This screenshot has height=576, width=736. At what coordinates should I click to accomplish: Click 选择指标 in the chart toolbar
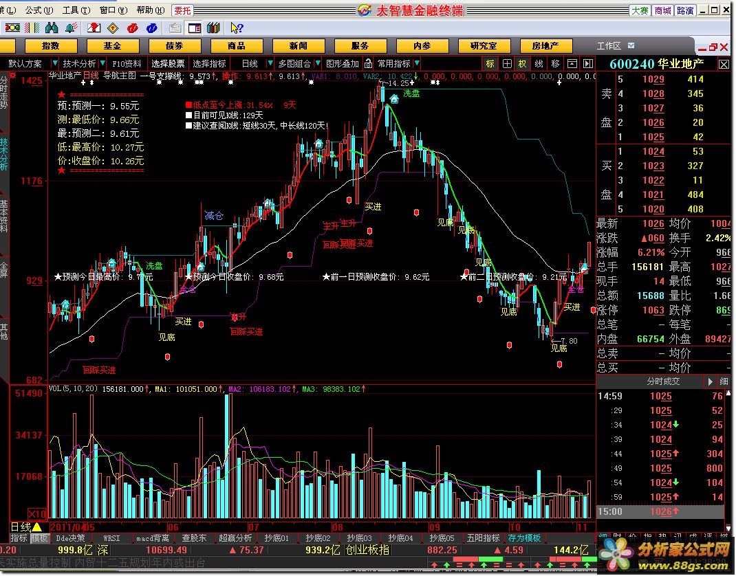click(x=209, y=63)
